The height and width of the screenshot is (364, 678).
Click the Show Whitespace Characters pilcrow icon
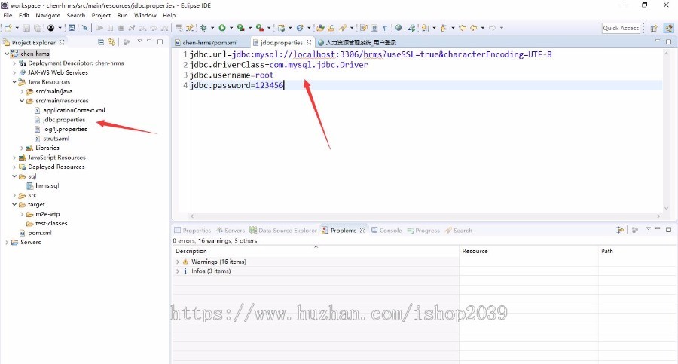[385, 28]
